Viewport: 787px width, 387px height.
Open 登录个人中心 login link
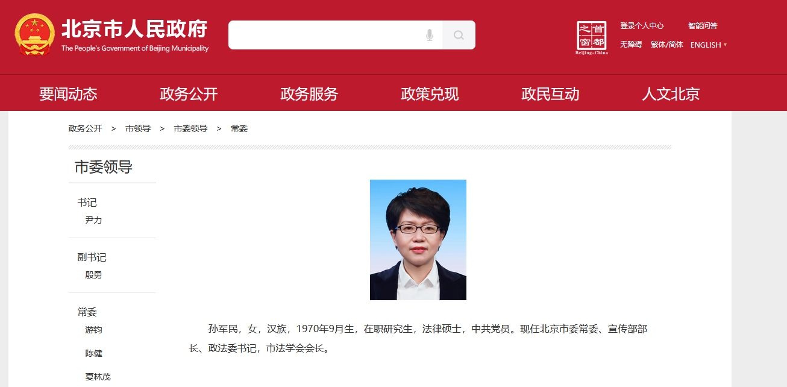coord(642,26)
